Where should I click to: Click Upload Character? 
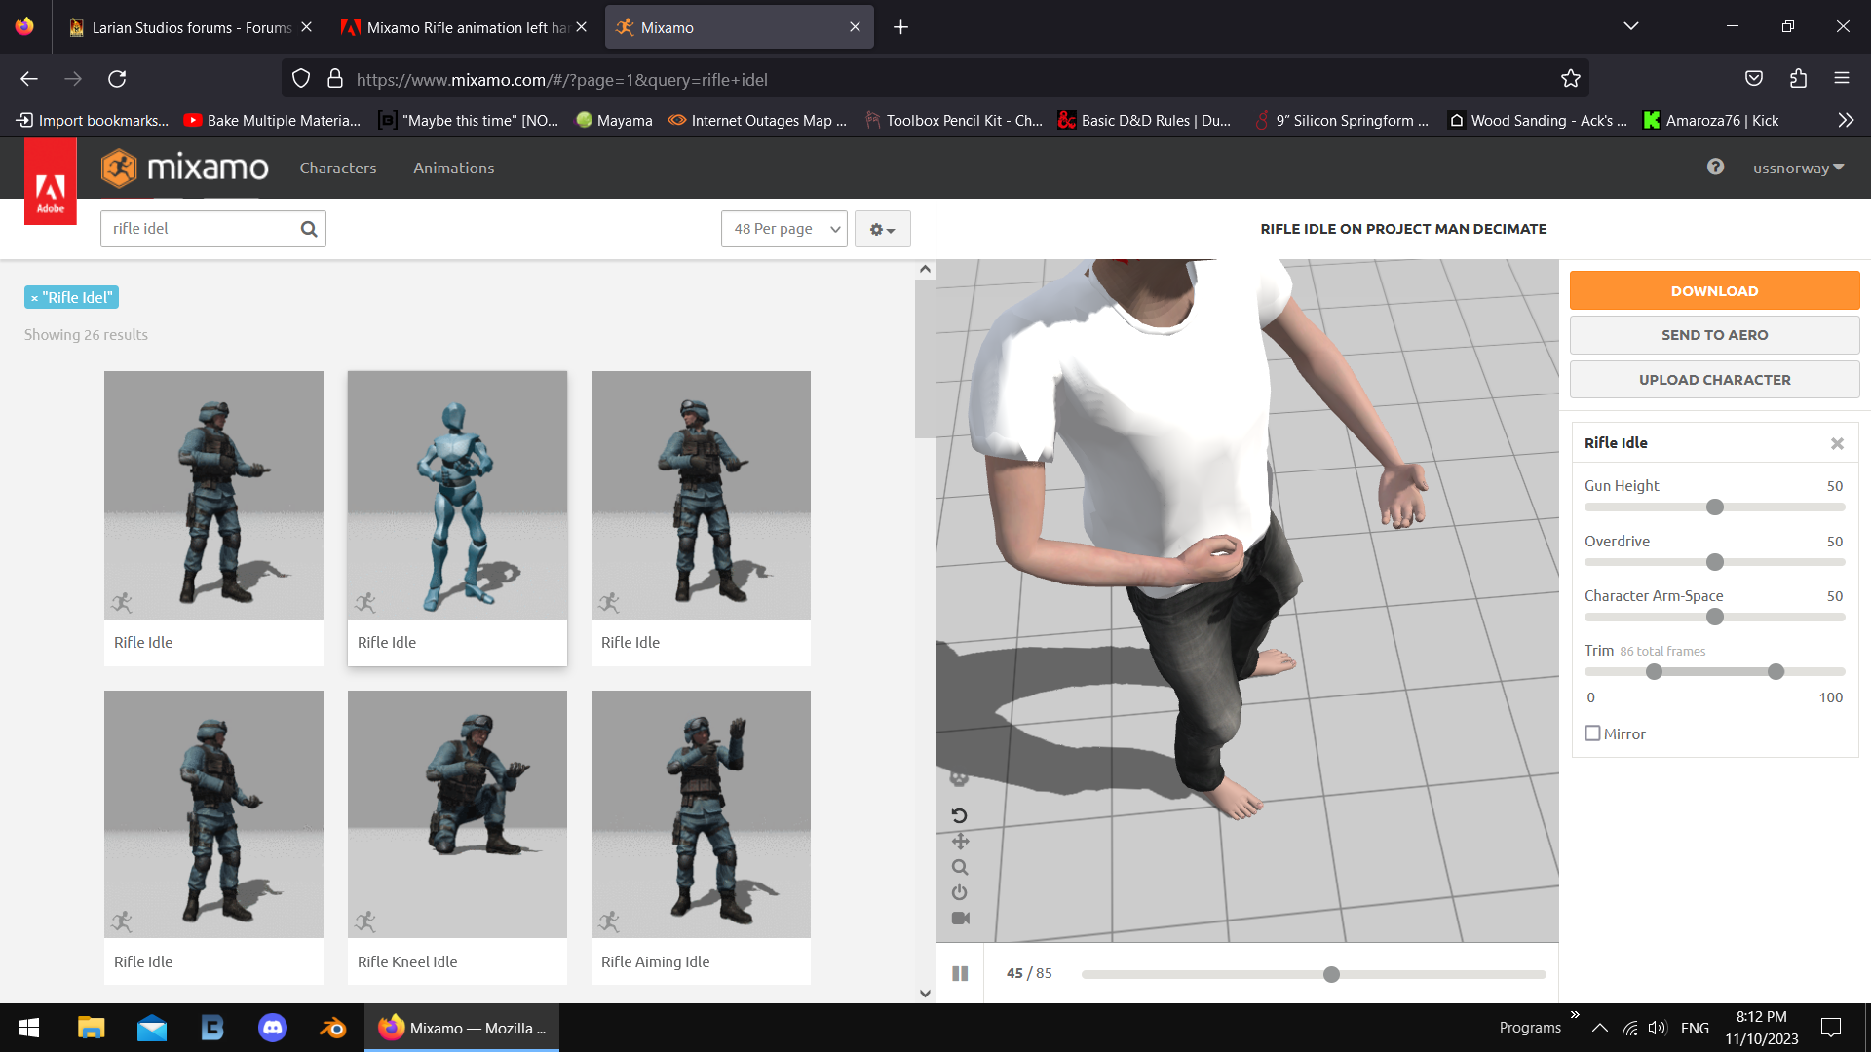coord(1714,379)
